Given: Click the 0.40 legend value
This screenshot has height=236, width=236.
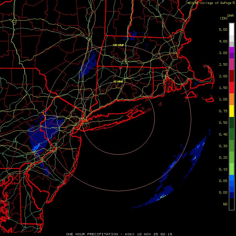Looking at the screenshot, I should 223,135.
